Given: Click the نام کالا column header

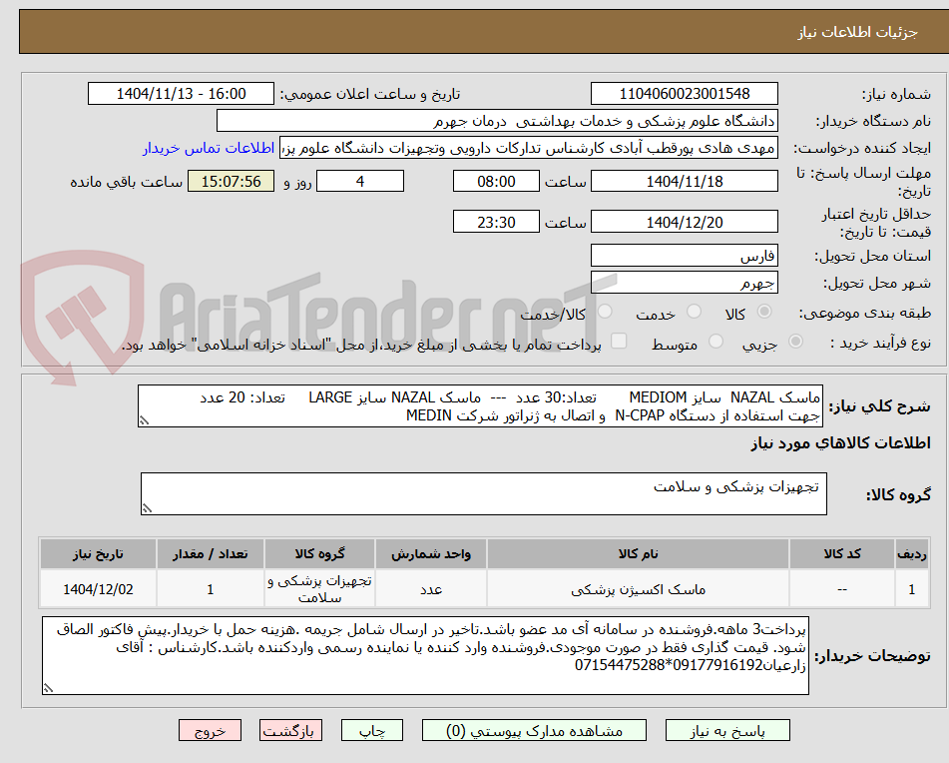Looking at the screenshot, I should tap(638, 554).
